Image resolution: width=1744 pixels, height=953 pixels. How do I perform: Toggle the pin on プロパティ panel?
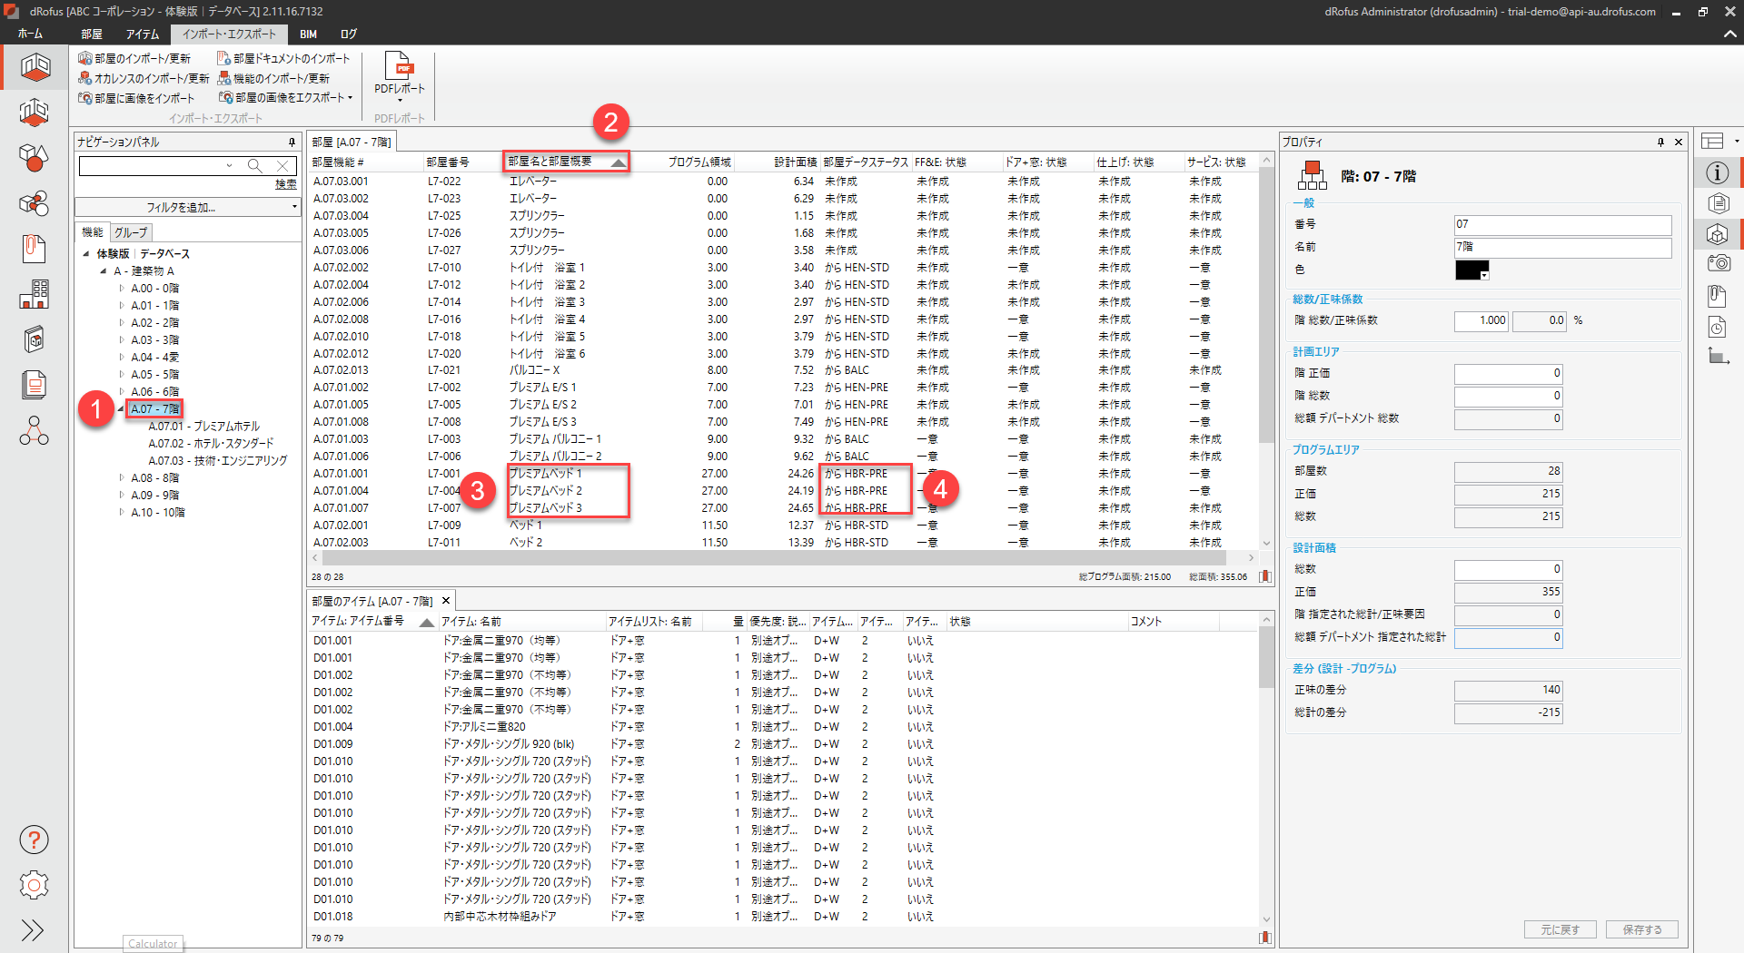coord(1660,142)
